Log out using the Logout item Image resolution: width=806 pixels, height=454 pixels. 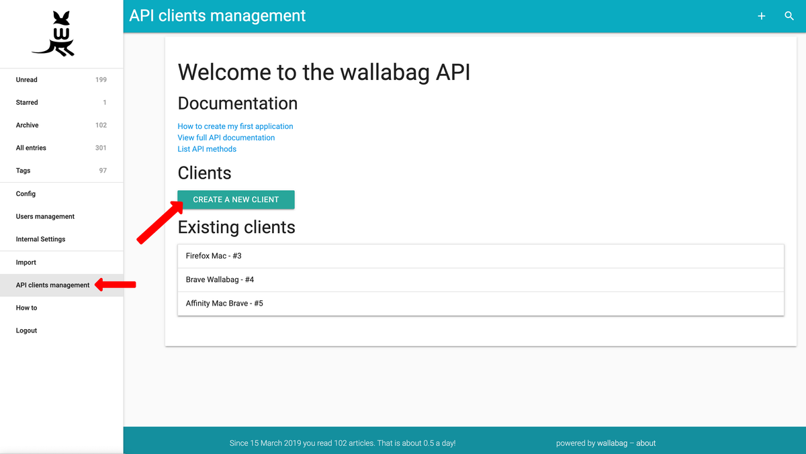tap(27, 331)
